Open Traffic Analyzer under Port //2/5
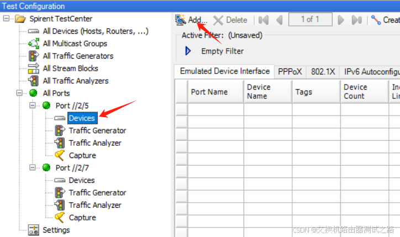The image size is (400, 237). coord(95,143)
